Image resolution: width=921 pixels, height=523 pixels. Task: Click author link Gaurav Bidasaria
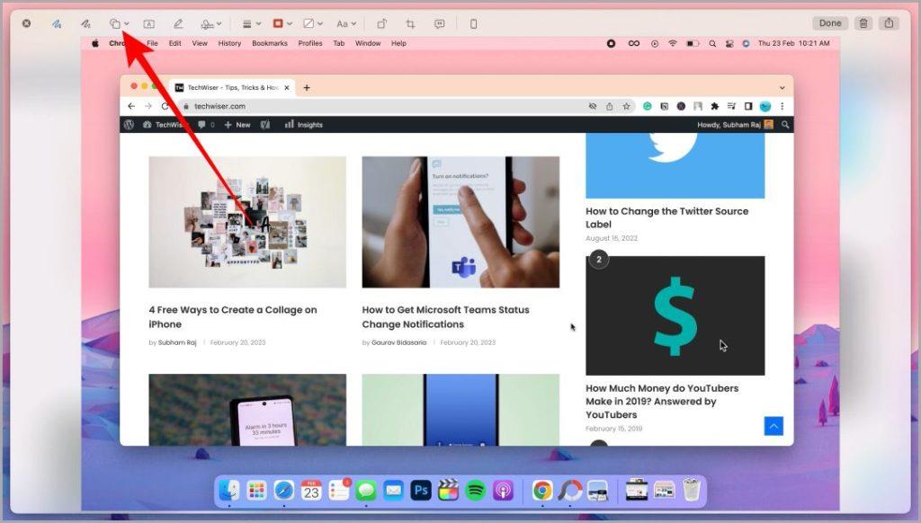pos(398,342)
